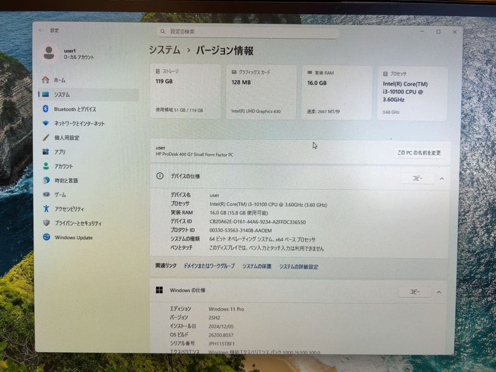The width and height of the screenshot is (496, 372).
Task: Open the ストレージ 119 GB card
Action: click(186, 91)
